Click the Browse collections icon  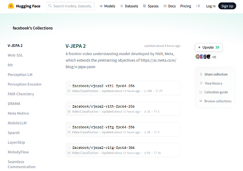(200, 101)
